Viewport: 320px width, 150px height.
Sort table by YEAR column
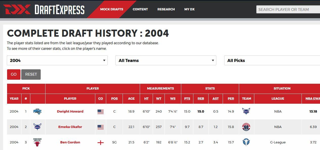pos(14,99)
